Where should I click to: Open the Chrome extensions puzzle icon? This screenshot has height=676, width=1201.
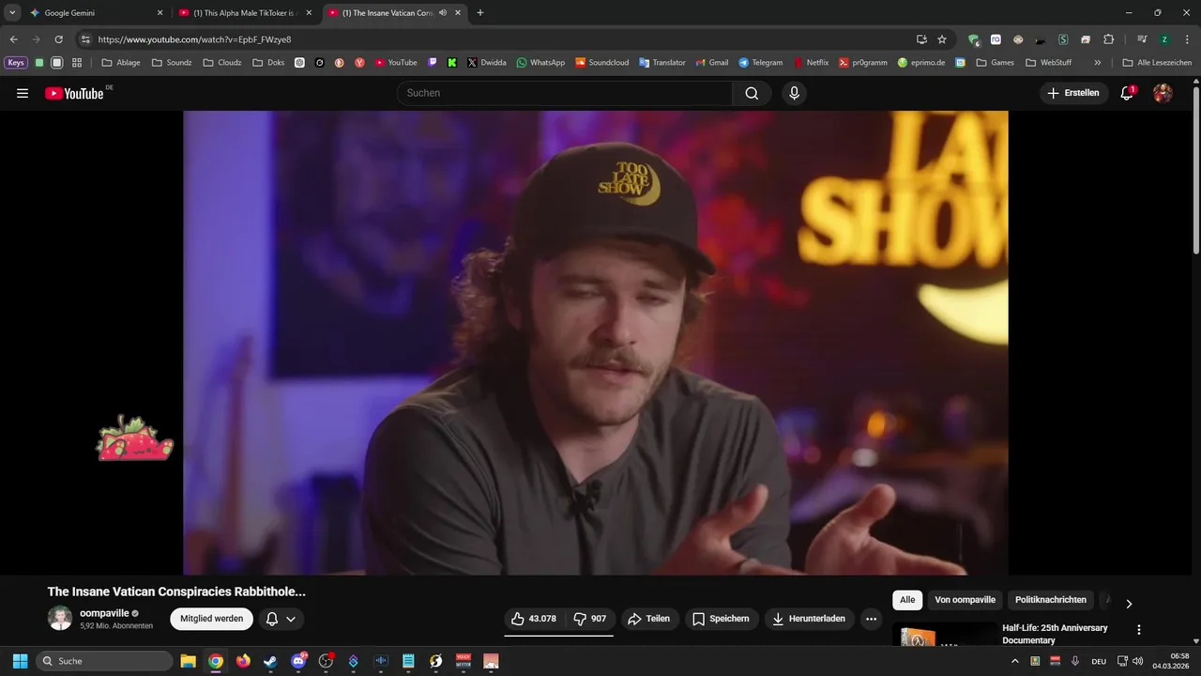point(1108,39)
